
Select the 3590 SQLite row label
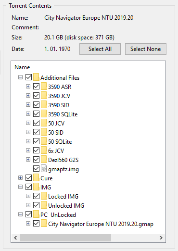click(x=63, y=114)
